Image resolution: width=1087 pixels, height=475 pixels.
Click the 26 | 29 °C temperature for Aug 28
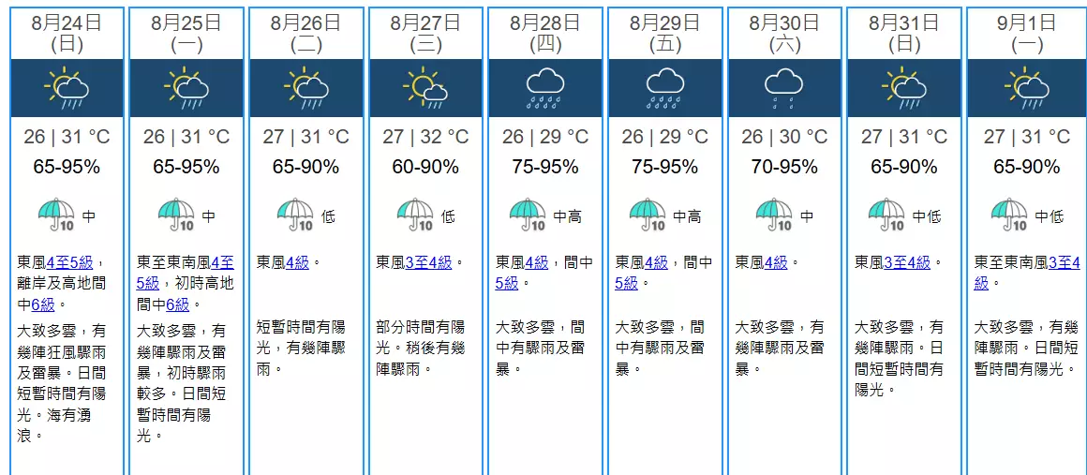[545, 138]
